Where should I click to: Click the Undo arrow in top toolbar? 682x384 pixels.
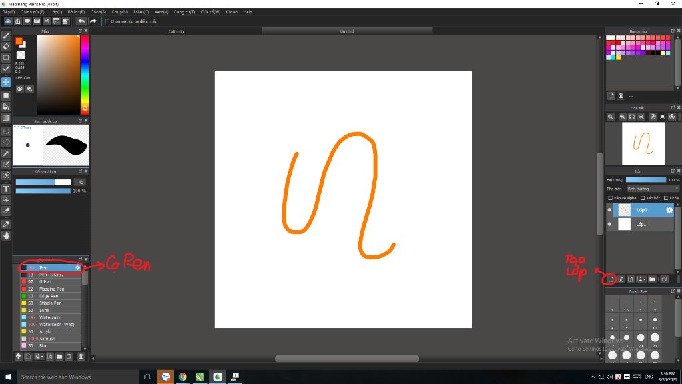[81, 21]
